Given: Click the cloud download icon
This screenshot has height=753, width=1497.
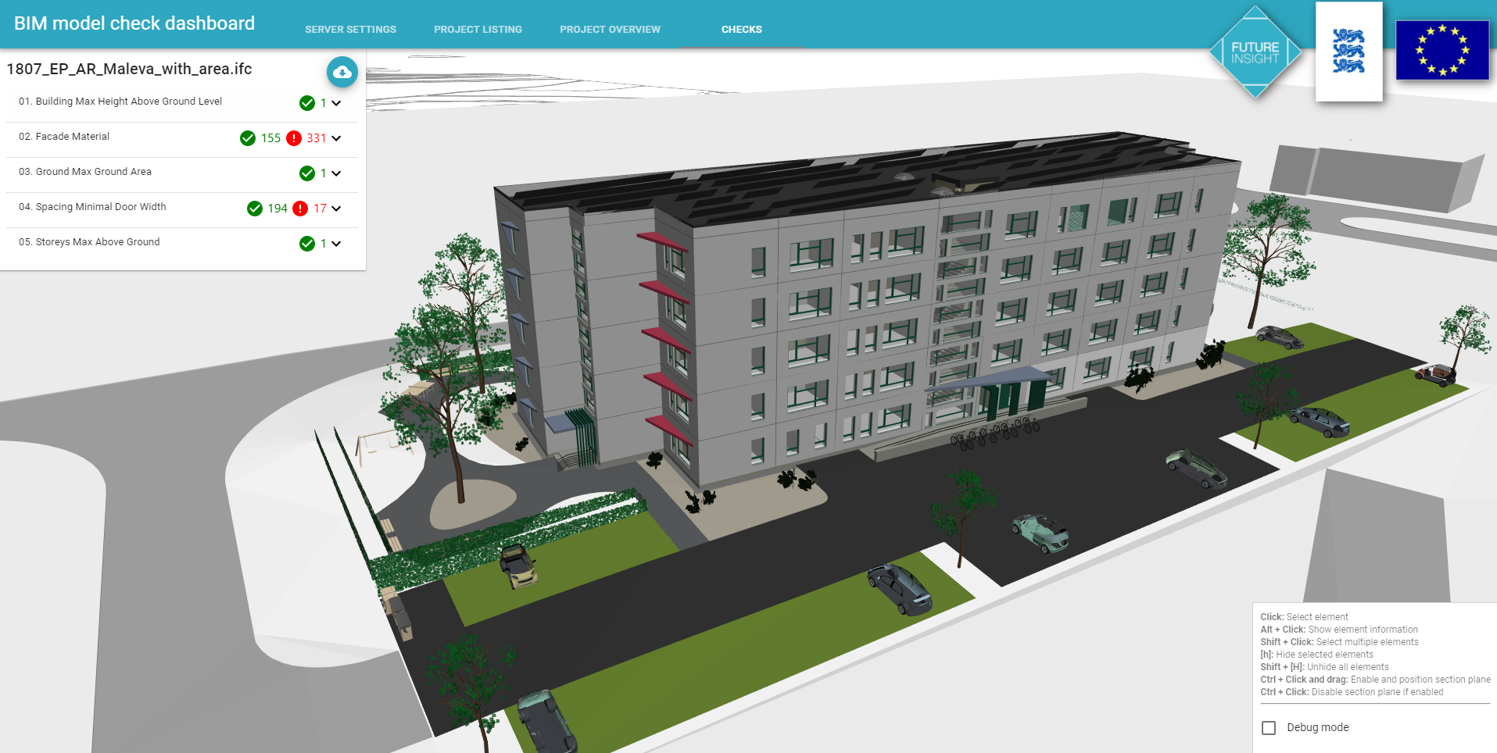Looking at the screenshot, I should pos(342,72).
